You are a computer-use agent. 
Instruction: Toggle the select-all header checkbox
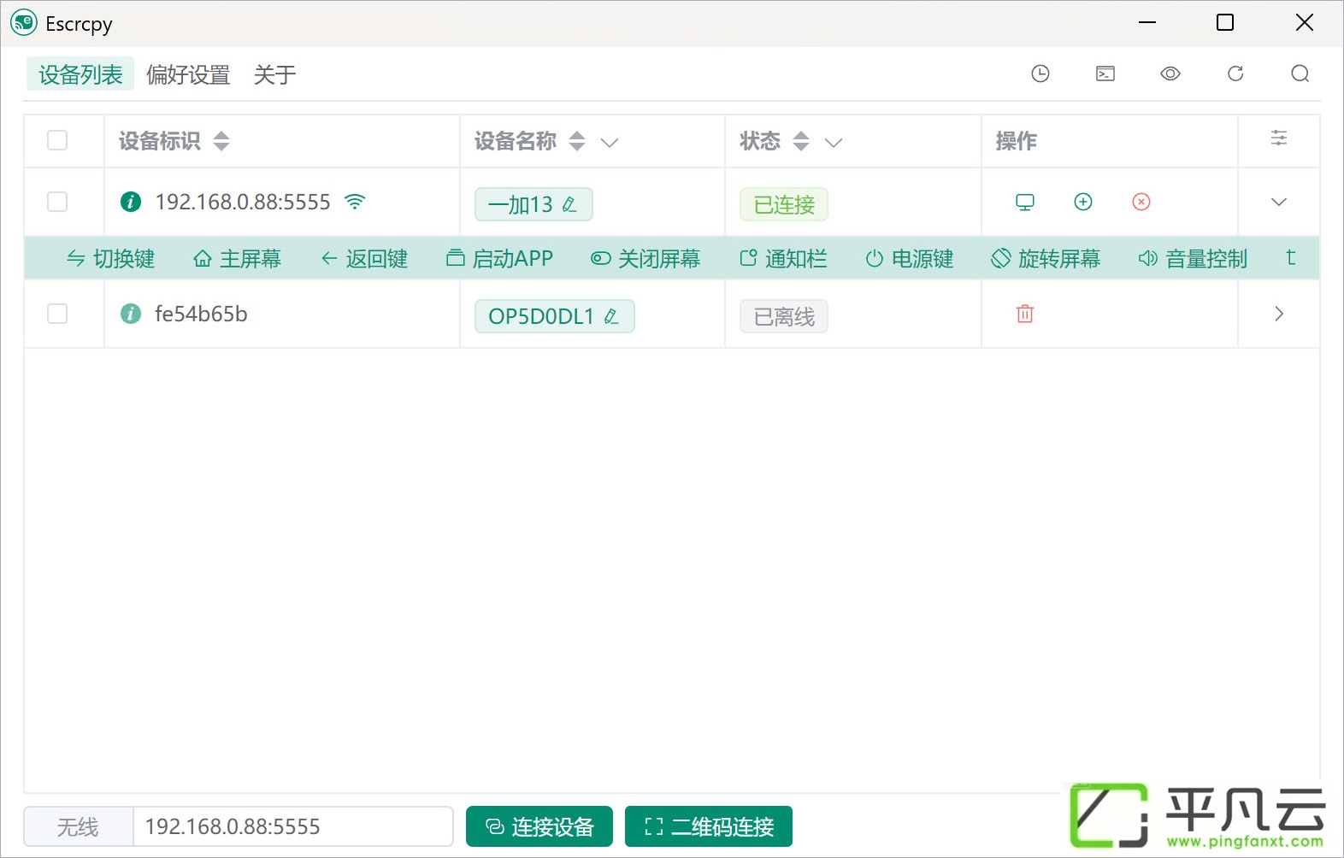pyautogui.click(x=57, y=140)
